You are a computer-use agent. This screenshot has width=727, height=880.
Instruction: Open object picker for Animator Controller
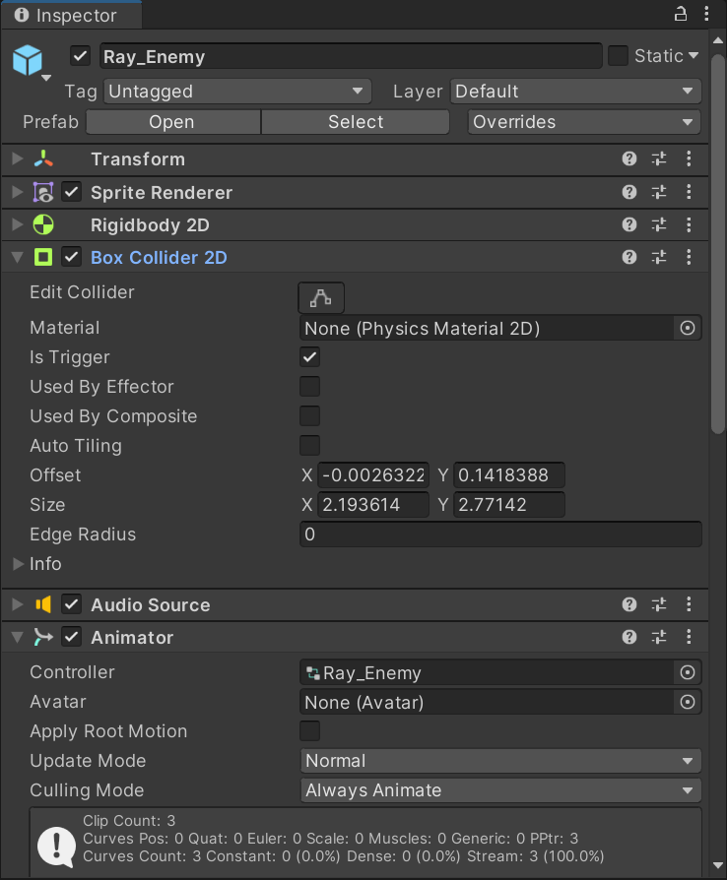(688, 672)
